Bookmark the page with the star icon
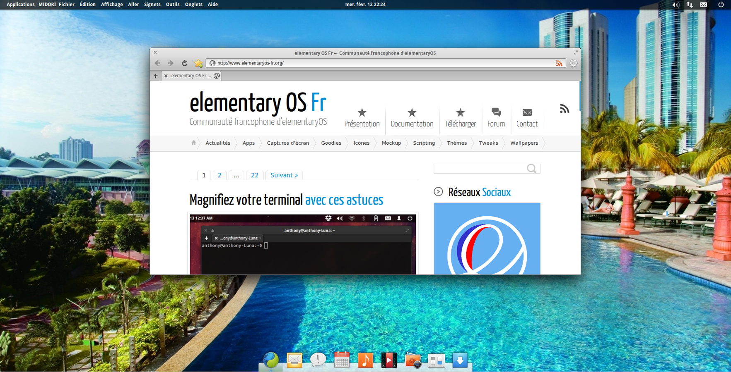Screen dimensions: 731x372 (199, 63)
